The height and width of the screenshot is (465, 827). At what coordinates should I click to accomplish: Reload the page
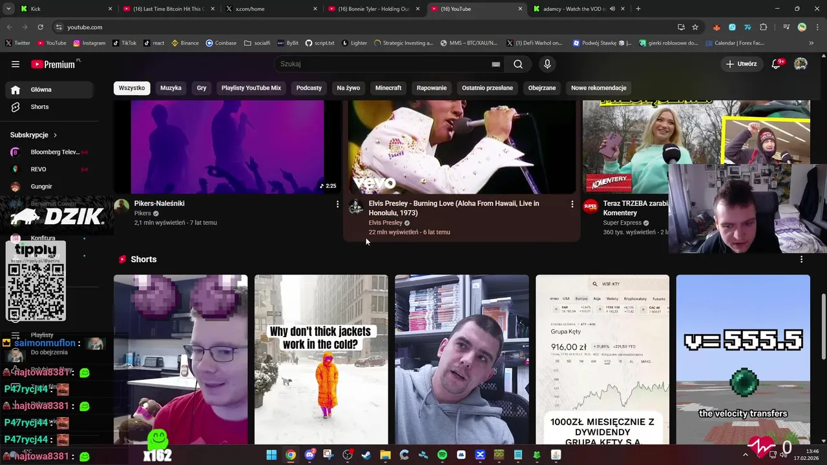[x=40, y=27]
